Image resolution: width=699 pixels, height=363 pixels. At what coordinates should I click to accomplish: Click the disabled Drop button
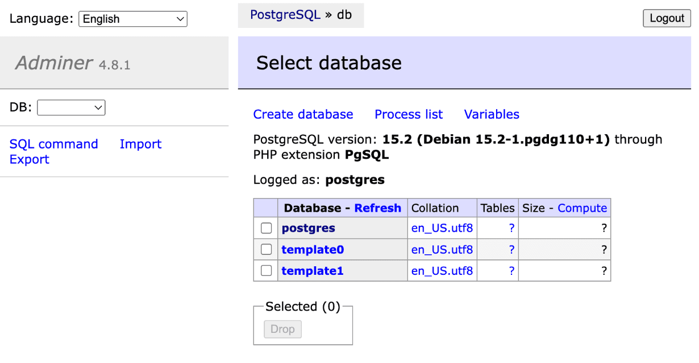click(x=282, y=329)
